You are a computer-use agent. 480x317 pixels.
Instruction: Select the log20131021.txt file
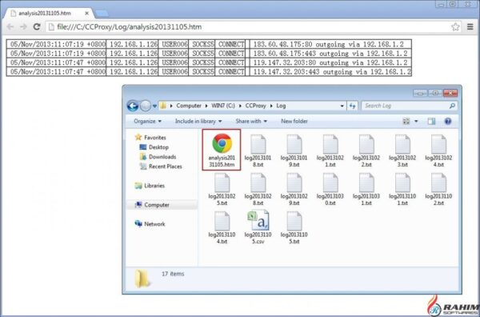click(330, 150)
